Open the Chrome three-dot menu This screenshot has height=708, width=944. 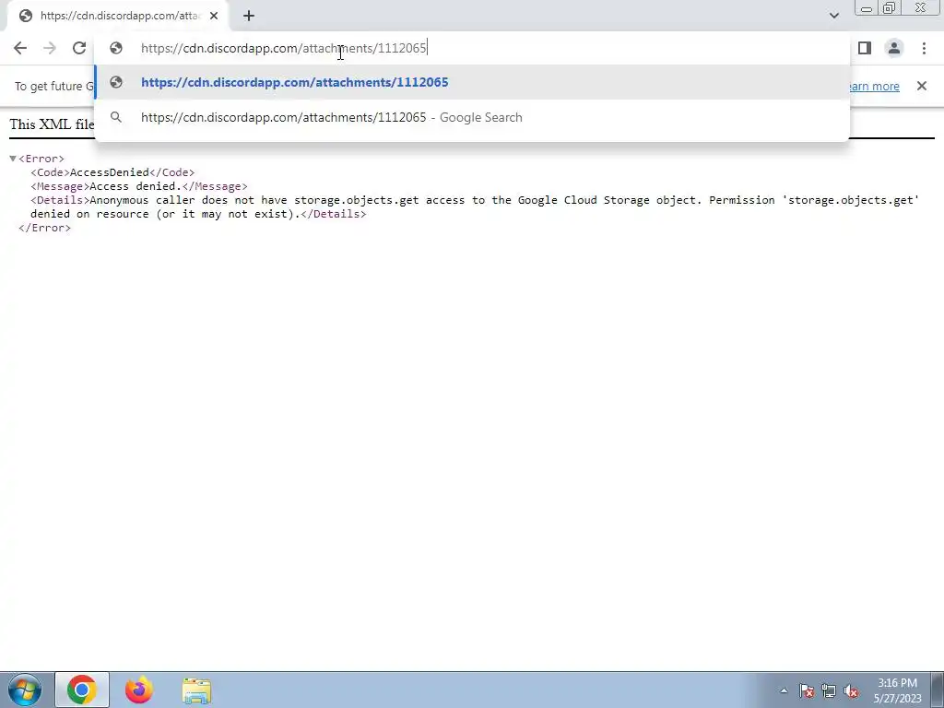(924, 48)
